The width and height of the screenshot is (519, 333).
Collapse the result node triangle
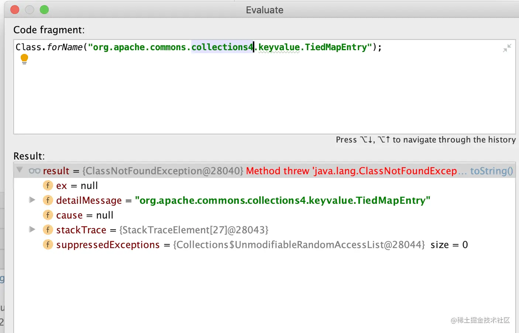click(20, 170)
